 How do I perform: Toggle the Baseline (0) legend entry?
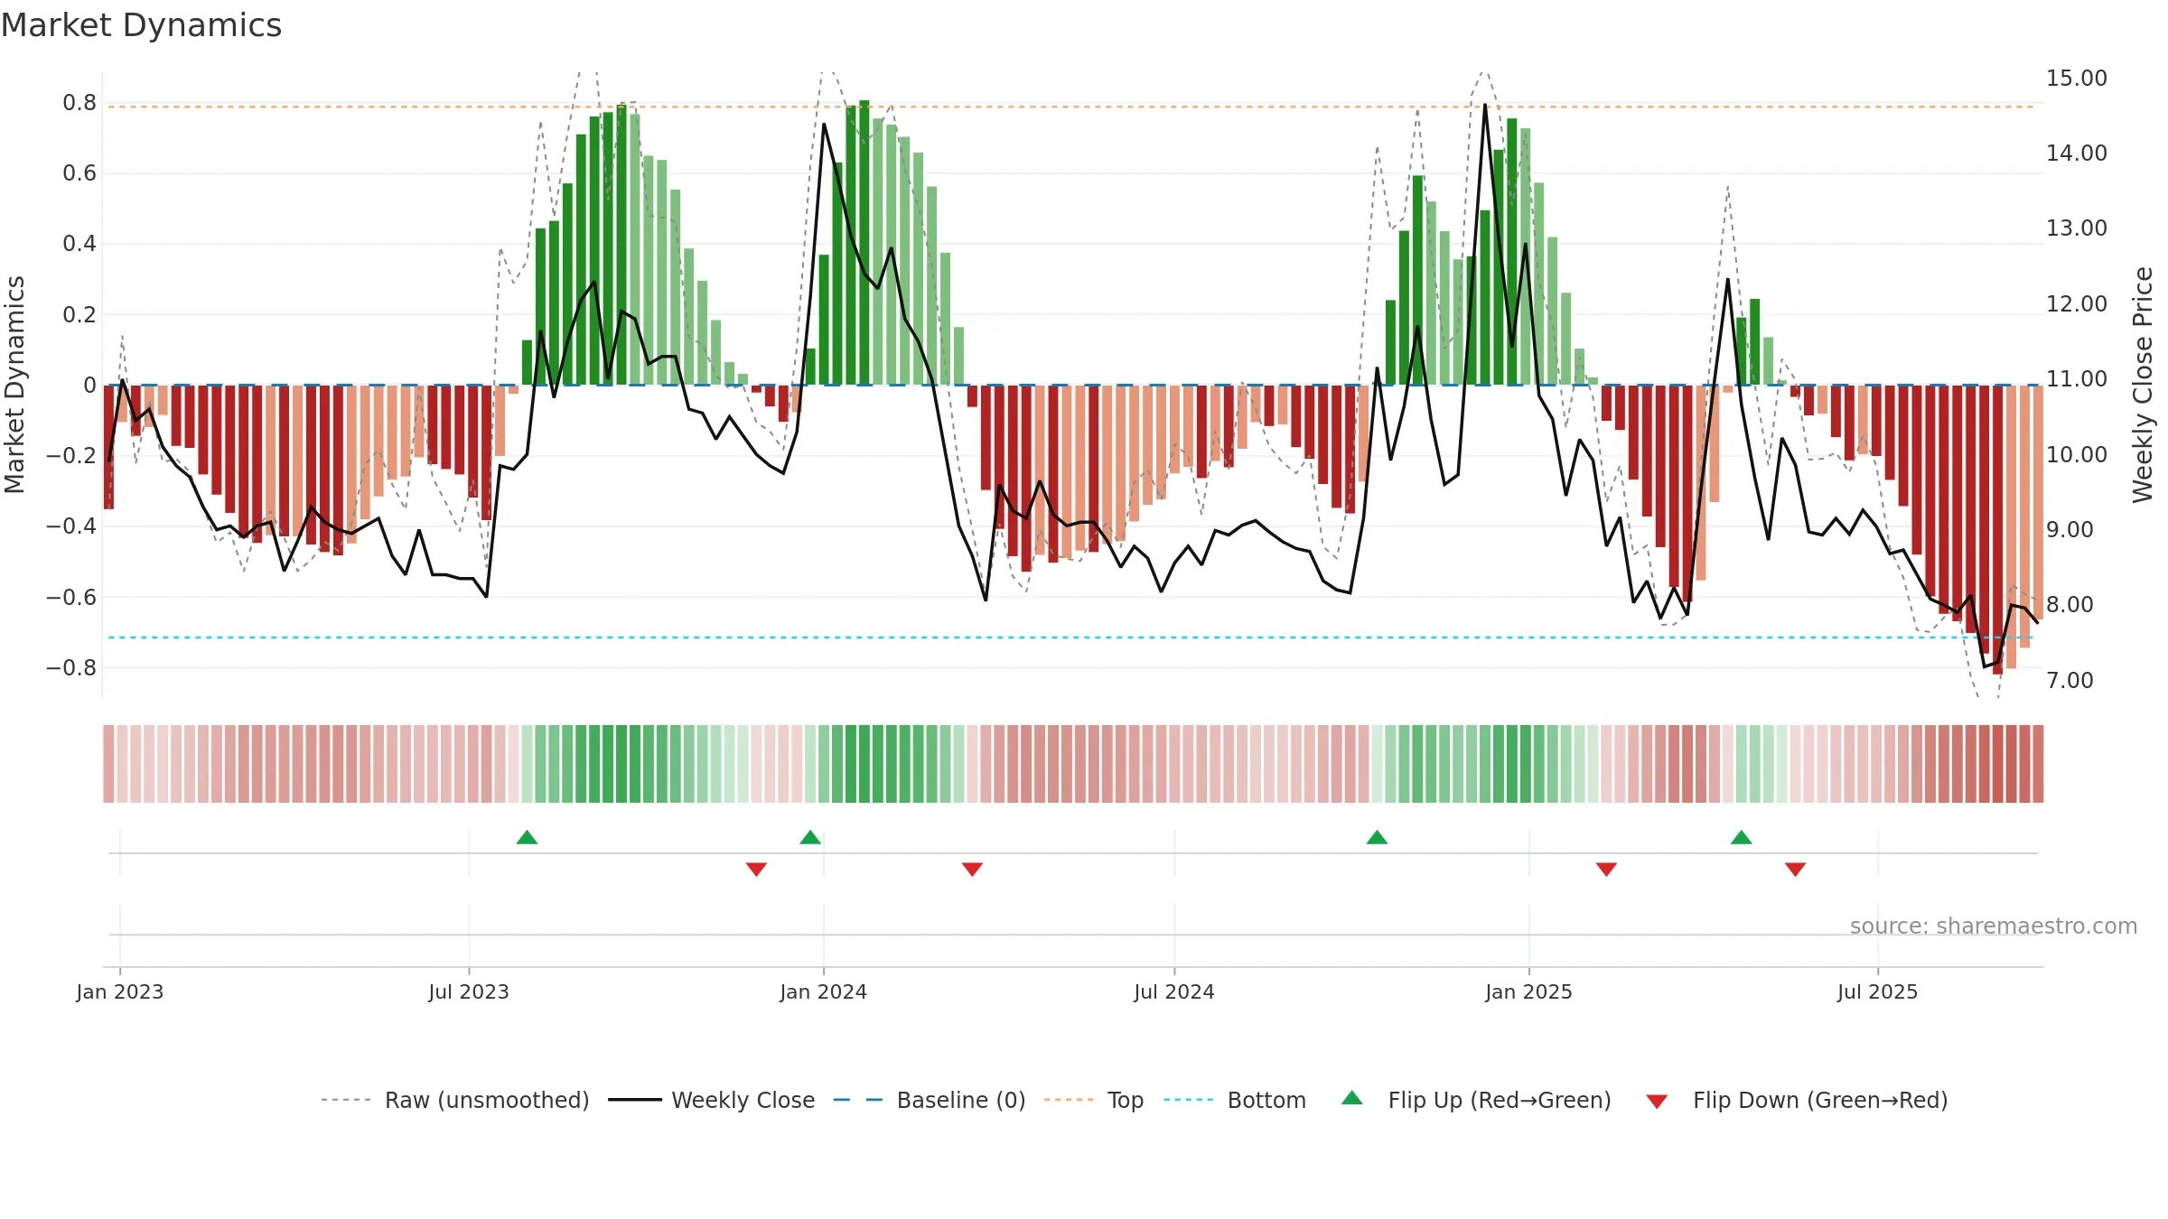point(929,1100)
